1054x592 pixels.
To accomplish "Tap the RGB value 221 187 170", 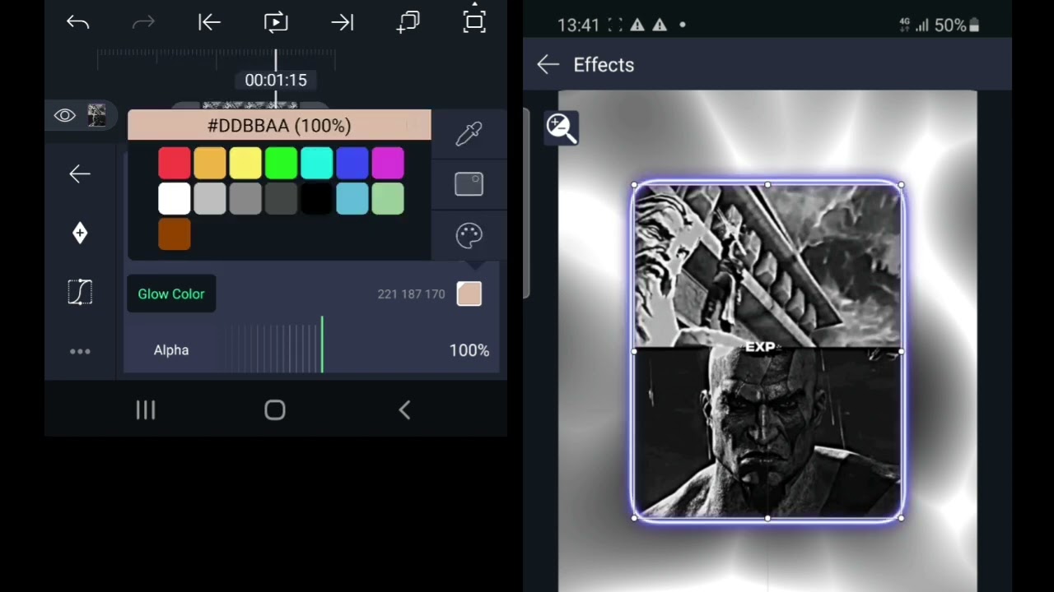I will (411, 294).
